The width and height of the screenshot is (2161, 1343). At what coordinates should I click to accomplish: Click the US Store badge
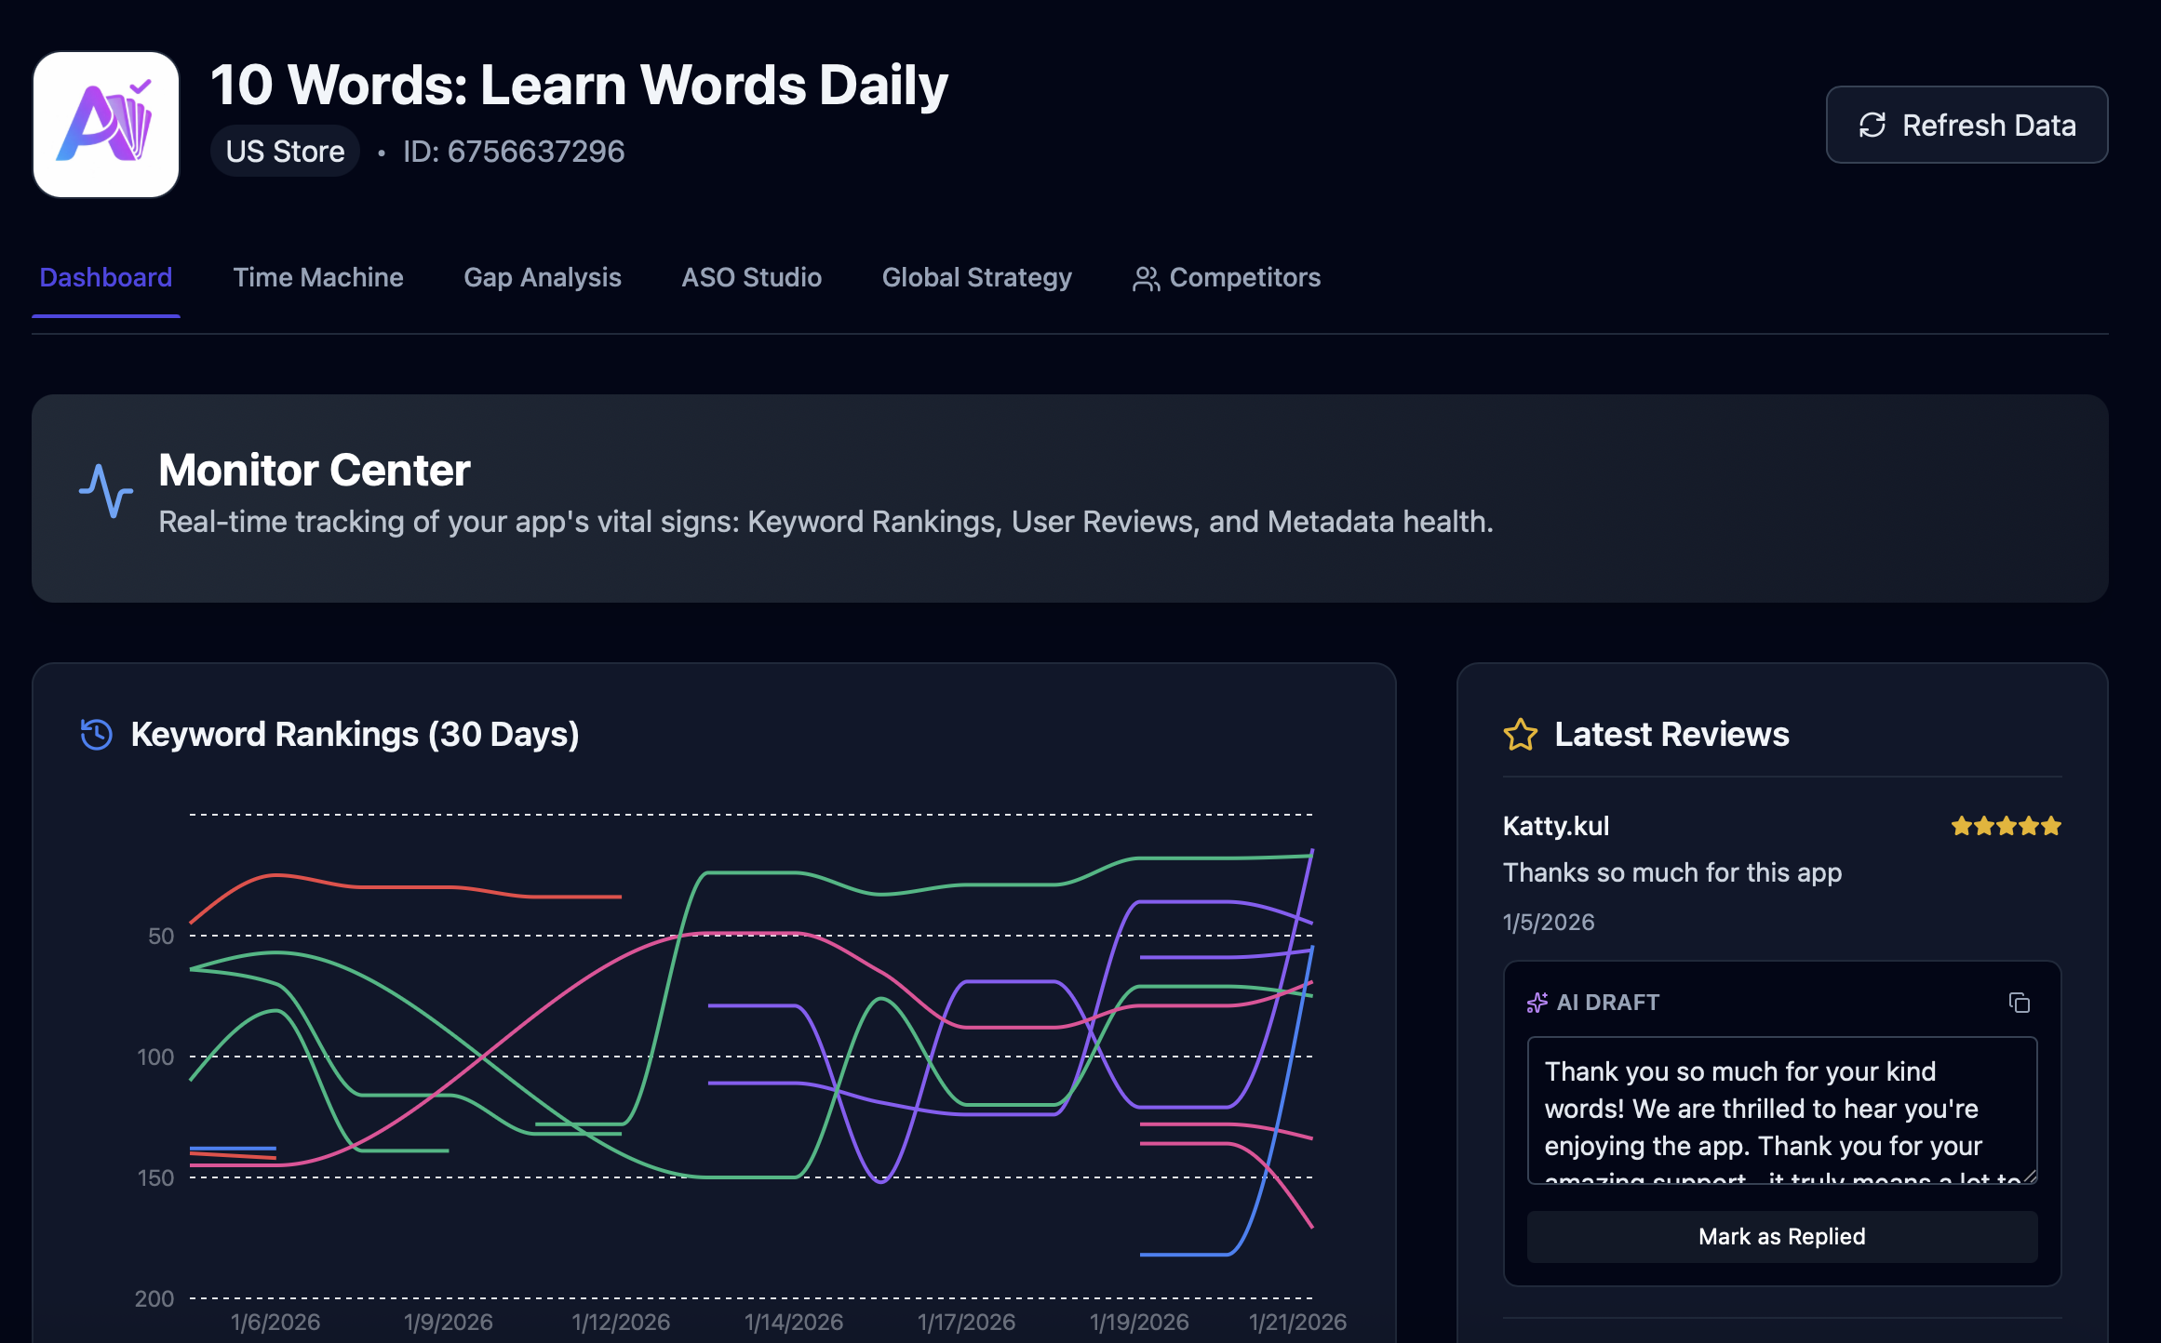point(285,152)
